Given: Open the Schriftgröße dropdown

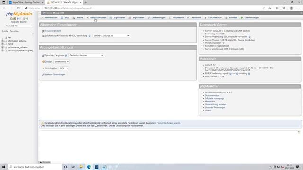Looking at the screenshot, I should pyautogui.click(x=64, y=68).
